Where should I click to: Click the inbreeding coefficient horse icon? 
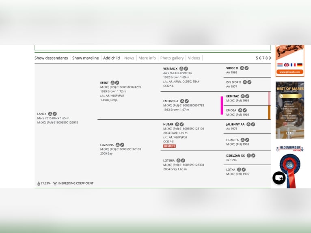pos(55,183)
